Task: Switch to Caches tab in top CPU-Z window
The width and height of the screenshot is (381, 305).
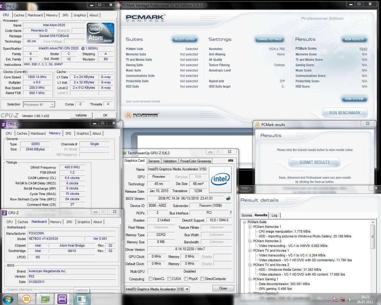Action: click(19, 15)
